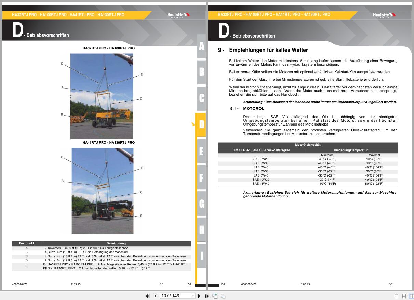Screen dimensions: 414x300
Task: Open section tab F
Action: coord(201,178)
